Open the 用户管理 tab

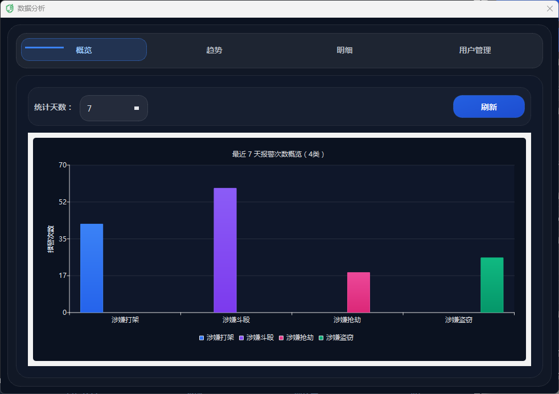(475, 50)
